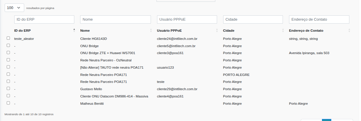This screenshot has width=361, height=121.
Task: Check the Matheus Benitti row checkbox
Action: click(8, 103)
